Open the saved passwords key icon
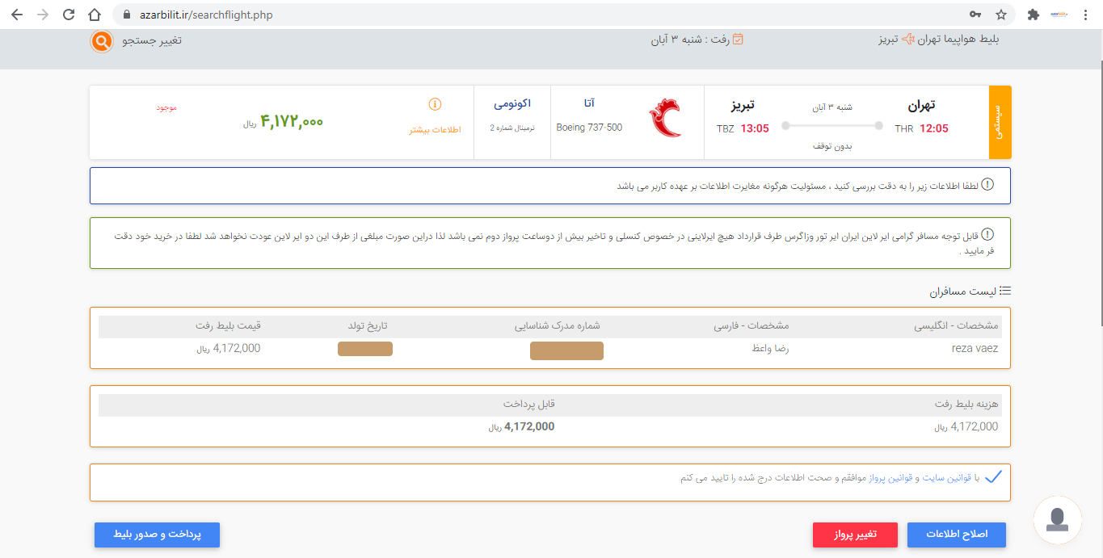The width and height of the screenshot is (1103, 558). (976, 15)
